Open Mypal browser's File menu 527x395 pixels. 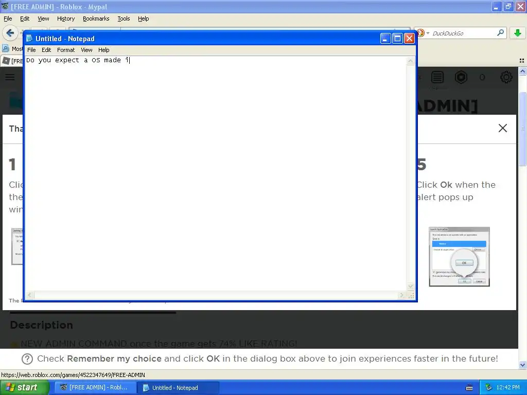8,19
